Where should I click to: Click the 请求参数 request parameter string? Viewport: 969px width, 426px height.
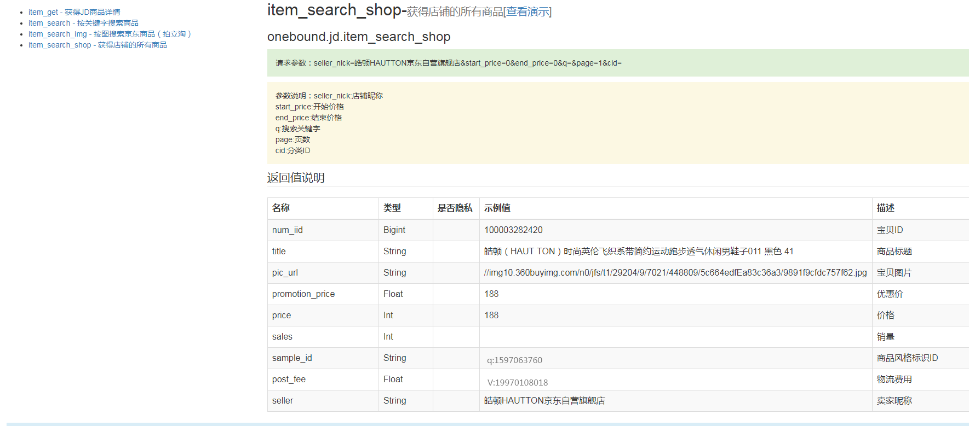point(448,63)
